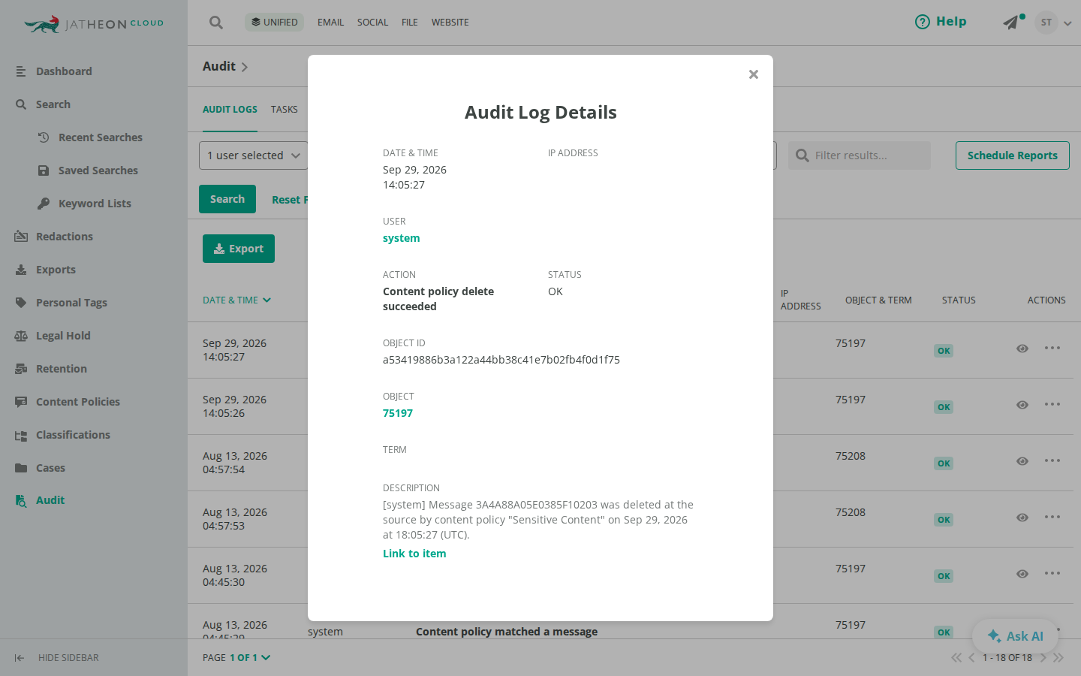Click the Help question mark icon
1081x676 pixels.
(x=923, y=22)
